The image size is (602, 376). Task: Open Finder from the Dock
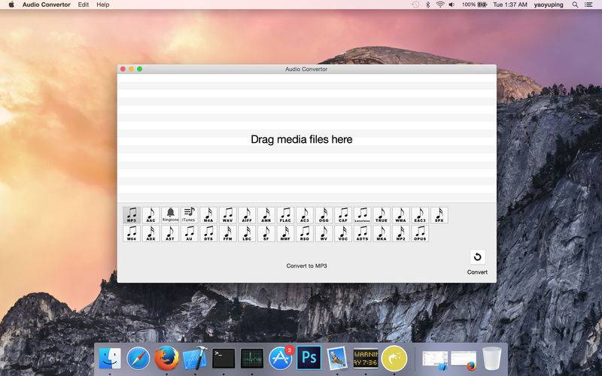[x=110, y=359]
